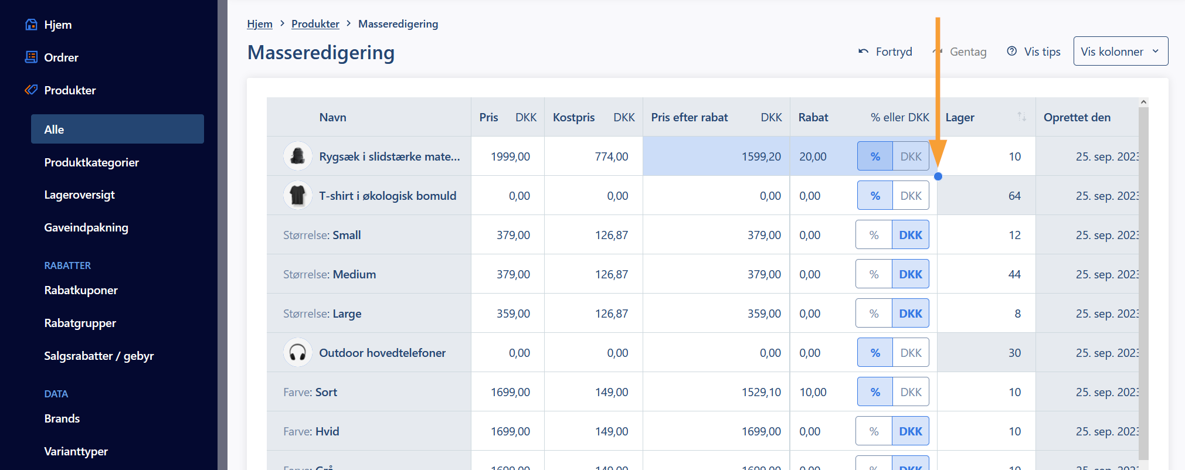The height and width of the screenshot is (470, 1185).
Task: Open Ordrer via its list icon
Action: [x=31, y=57]
